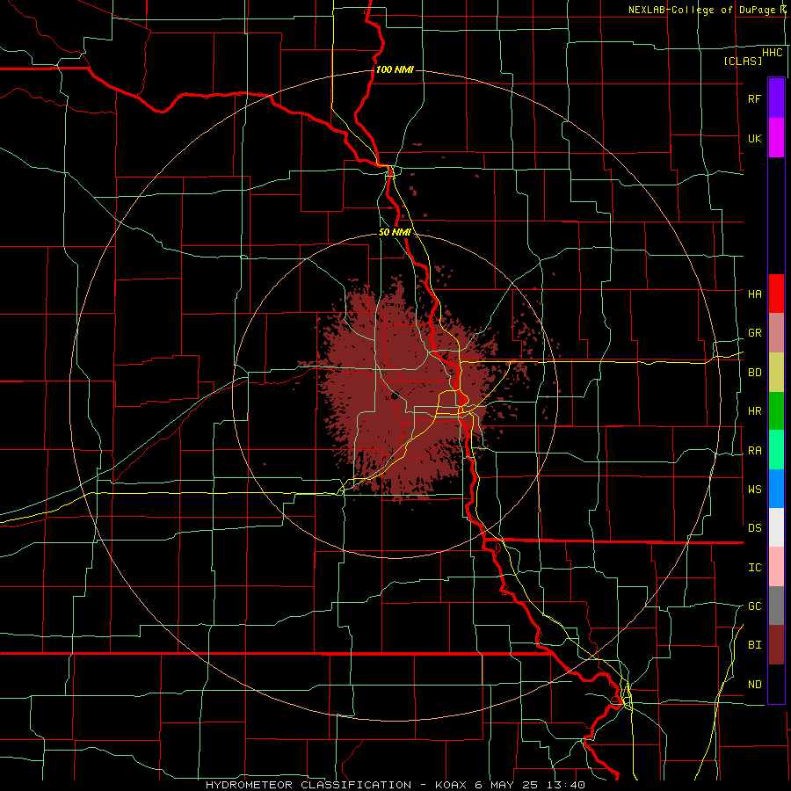Click the DS legend label
Viewport: 791px width, 791px height.
(754, 527)
